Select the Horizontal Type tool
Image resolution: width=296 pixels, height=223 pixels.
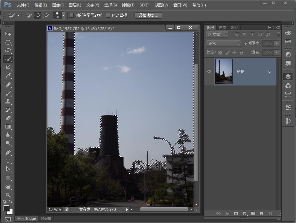click(x=8, y=161)
